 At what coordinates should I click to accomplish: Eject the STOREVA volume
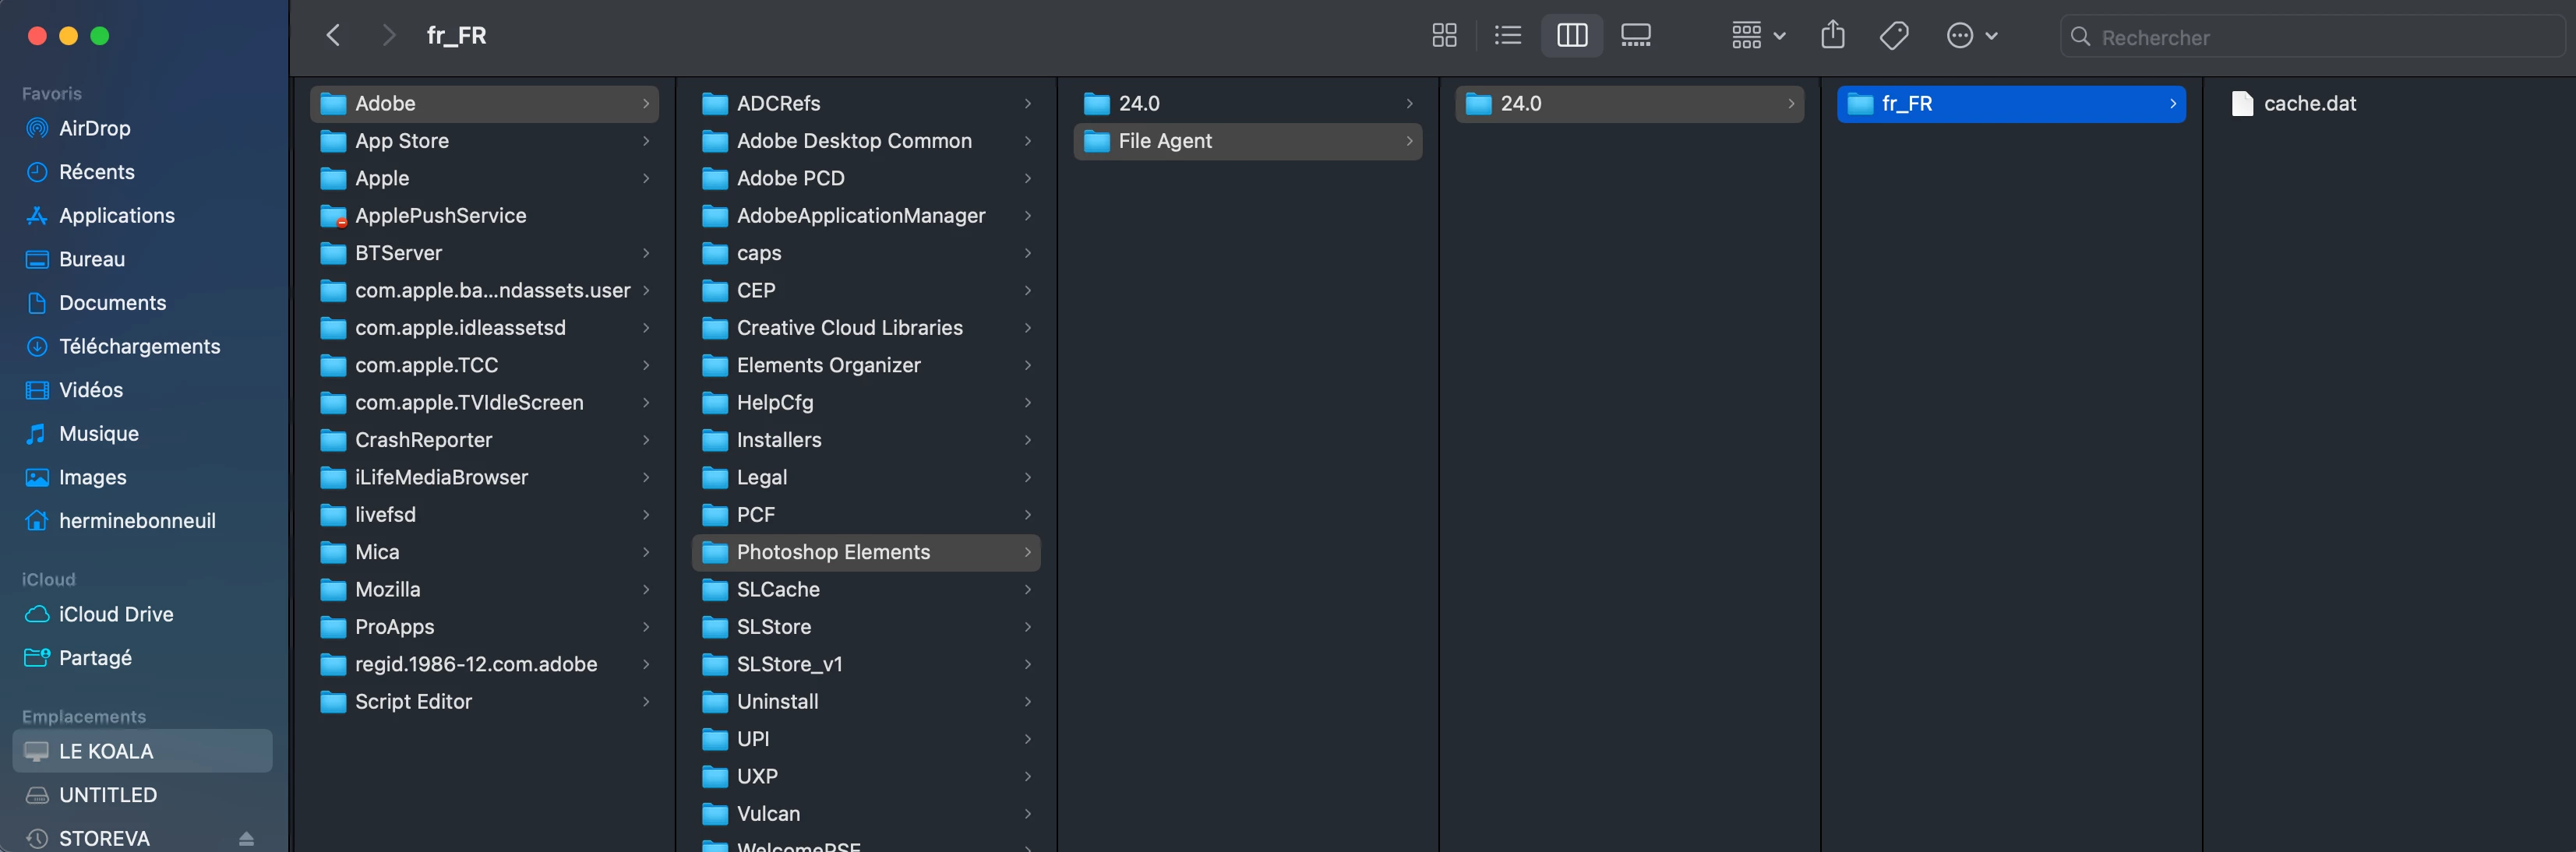click(246, 838)
